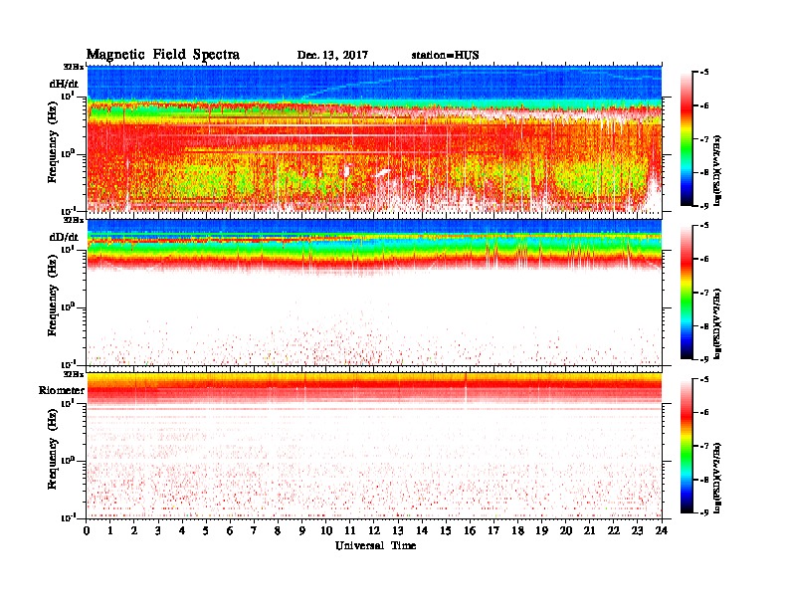Click the color bar beside the dH/dt panel

pyautogui.click(x=686, y=138)
